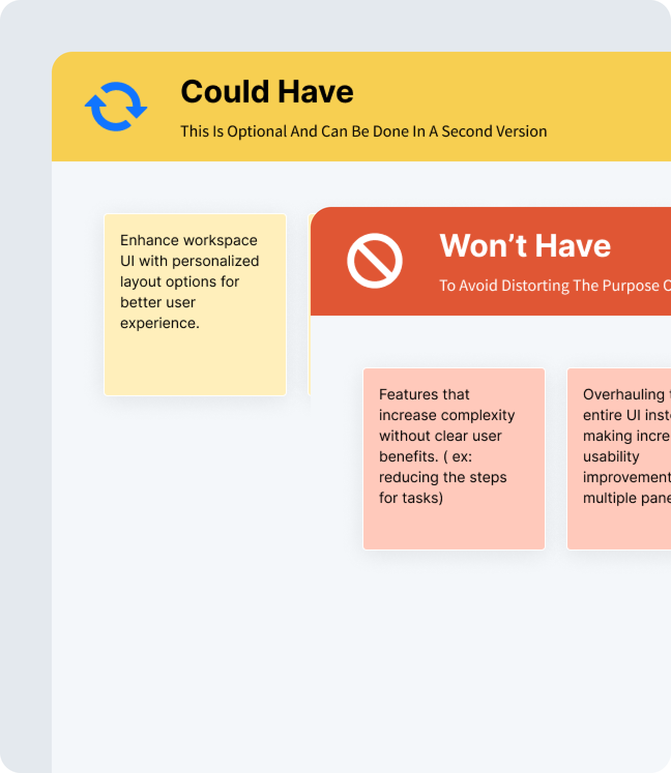Click "To Avoid Distorting The Purpose" subtitle

[555, 286]
